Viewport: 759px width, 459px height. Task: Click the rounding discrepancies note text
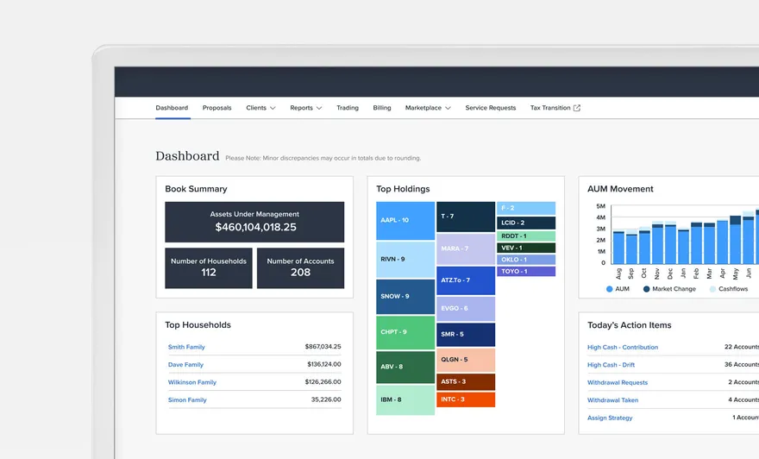323,159
